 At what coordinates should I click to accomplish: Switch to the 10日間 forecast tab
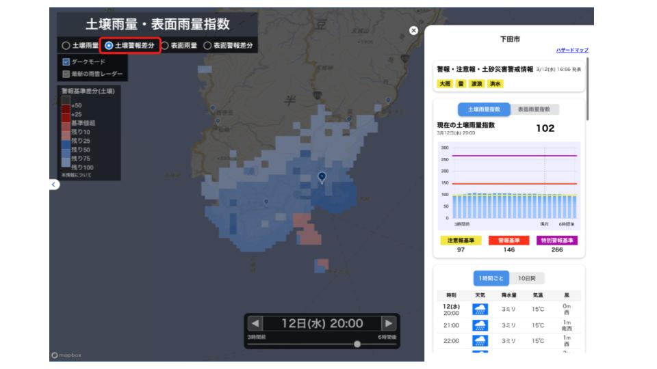point(526,278)
